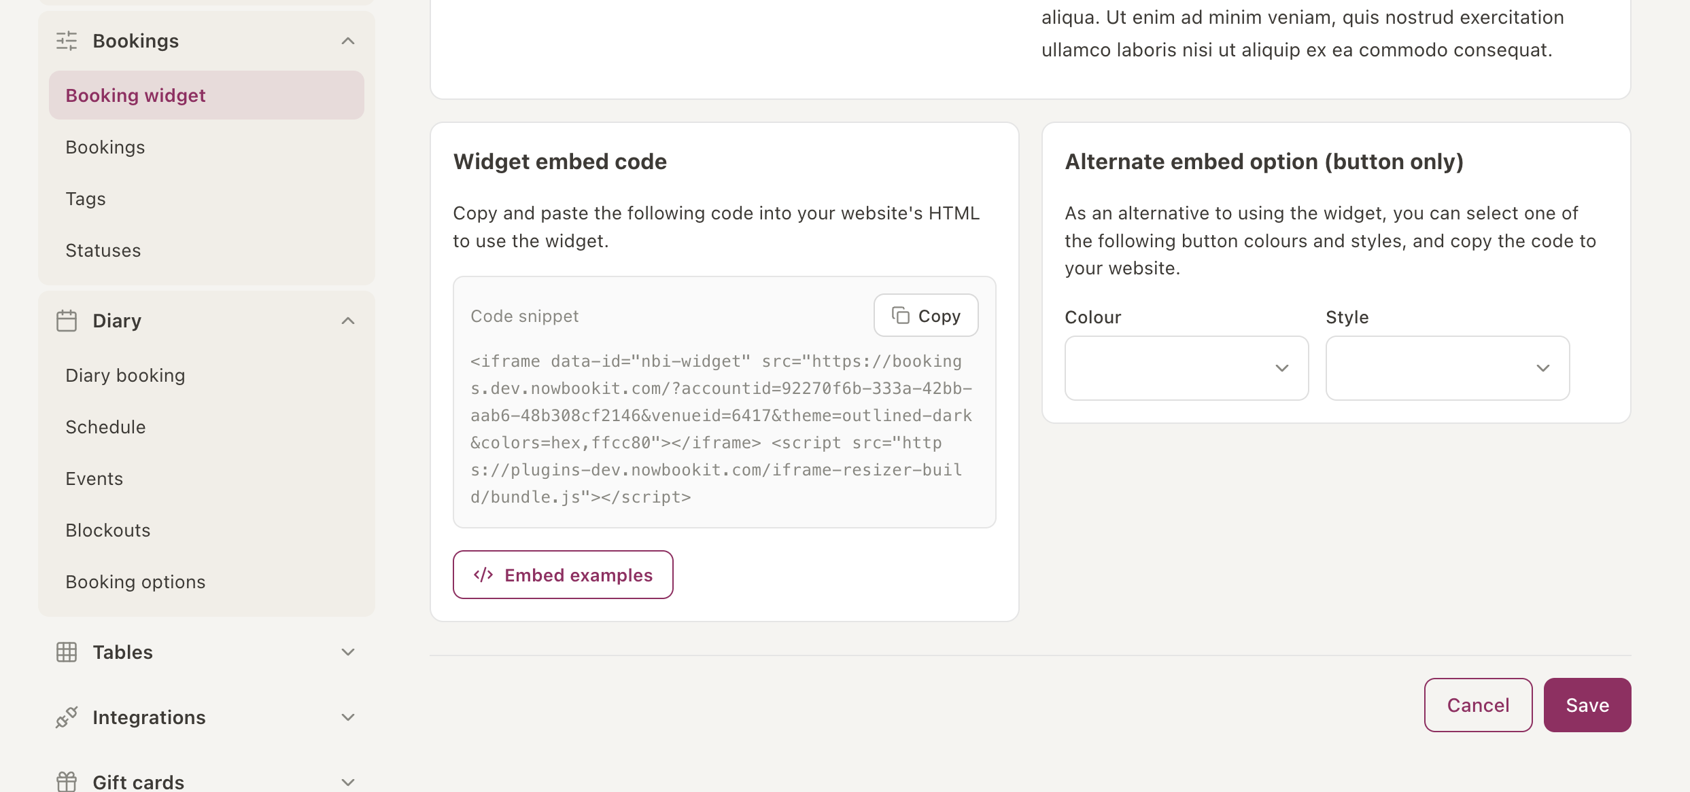Expand the Integrations section chevron

pos(348,717)
